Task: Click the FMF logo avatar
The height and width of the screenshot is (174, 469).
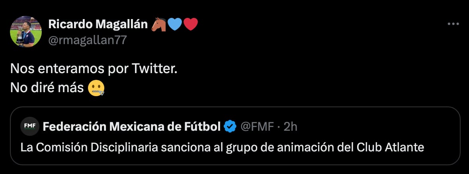Action: tap(30, 127)
